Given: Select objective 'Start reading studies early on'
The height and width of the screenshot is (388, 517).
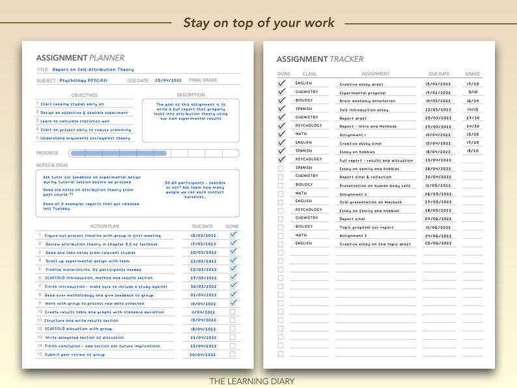Looking at the screenshot, I should (72, 104).
